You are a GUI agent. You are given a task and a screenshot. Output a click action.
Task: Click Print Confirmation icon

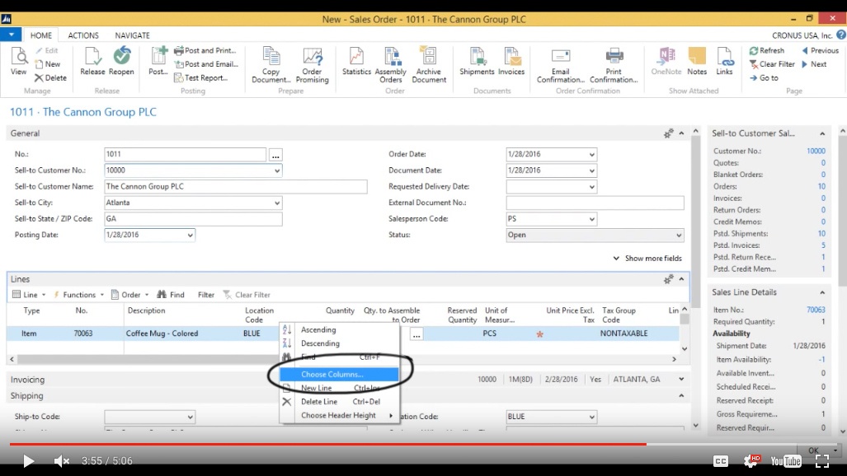pos(614,65)
